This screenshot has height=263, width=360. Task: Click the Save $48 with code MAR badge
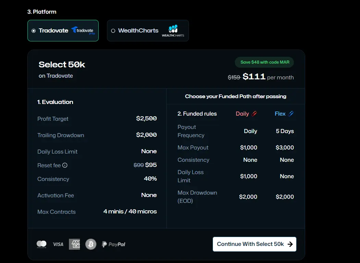coord(264,62)
